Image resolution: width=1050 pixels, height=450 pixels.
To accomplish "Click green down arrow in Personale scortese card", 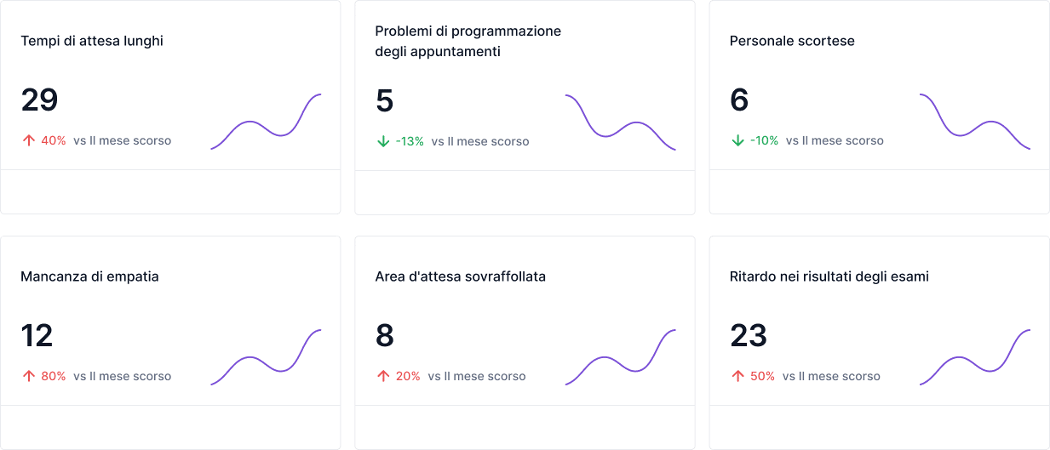I will (x=737, y=140).
